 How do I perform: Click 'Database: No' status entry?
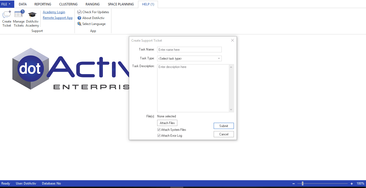51,183
